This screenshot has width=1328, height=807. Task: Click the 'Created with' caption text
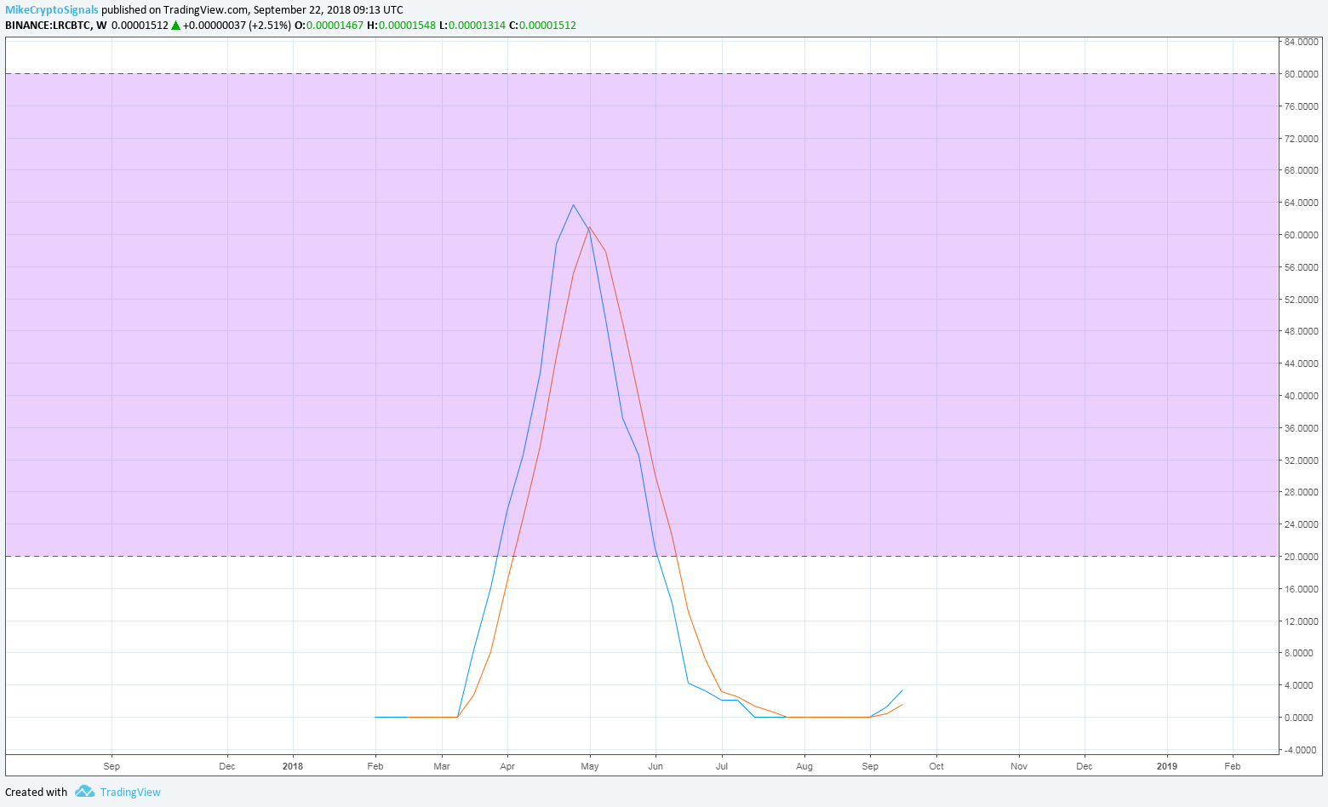[x=36, y=792]
